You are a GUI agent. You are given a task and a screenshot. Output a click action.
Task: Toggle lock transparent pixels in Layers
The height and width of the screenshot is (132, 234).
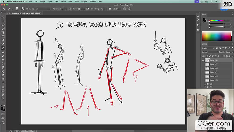tap(207, 56)
